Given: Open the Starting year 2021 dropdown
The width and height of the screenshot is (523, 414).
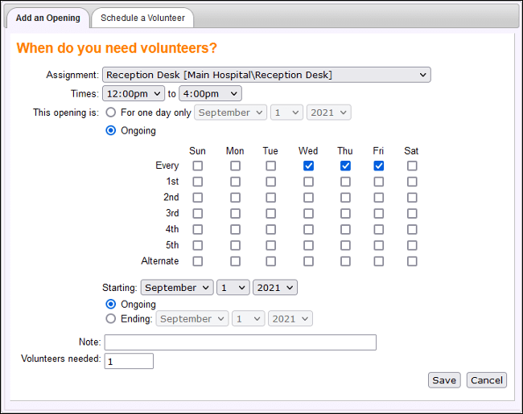Looking at the screenshot, I should pyautogui.click(x=274, y=287).
